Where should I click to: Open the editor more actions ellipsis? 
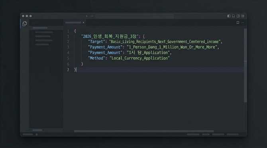[x=243, y=23]
